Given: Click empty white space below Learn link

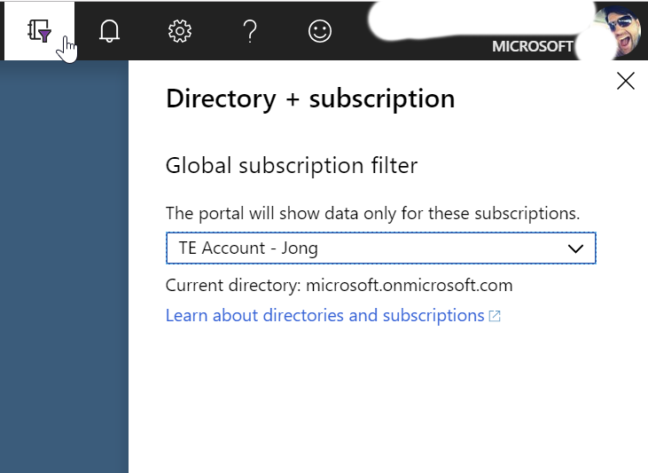Looking at the screenshot, I should coord(381,399).
